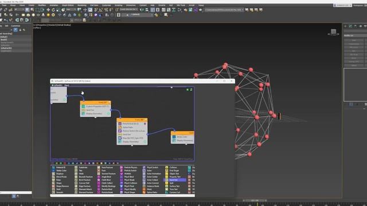Viewport: 367px width, 206px height.
Task: Open the layer dropdown showing 0 (default)
Action: tap(138, 15)
